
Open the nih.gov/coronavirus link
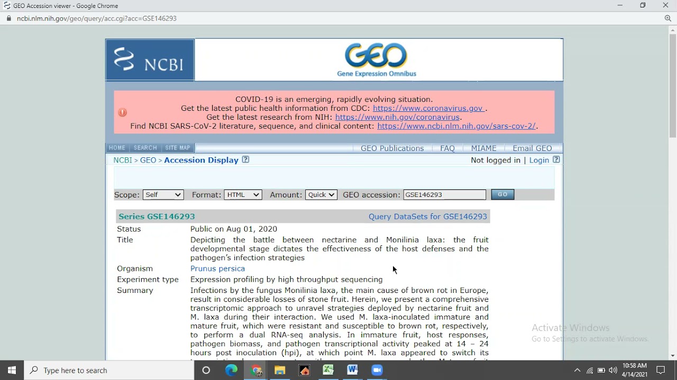click(x=397, y=117)
